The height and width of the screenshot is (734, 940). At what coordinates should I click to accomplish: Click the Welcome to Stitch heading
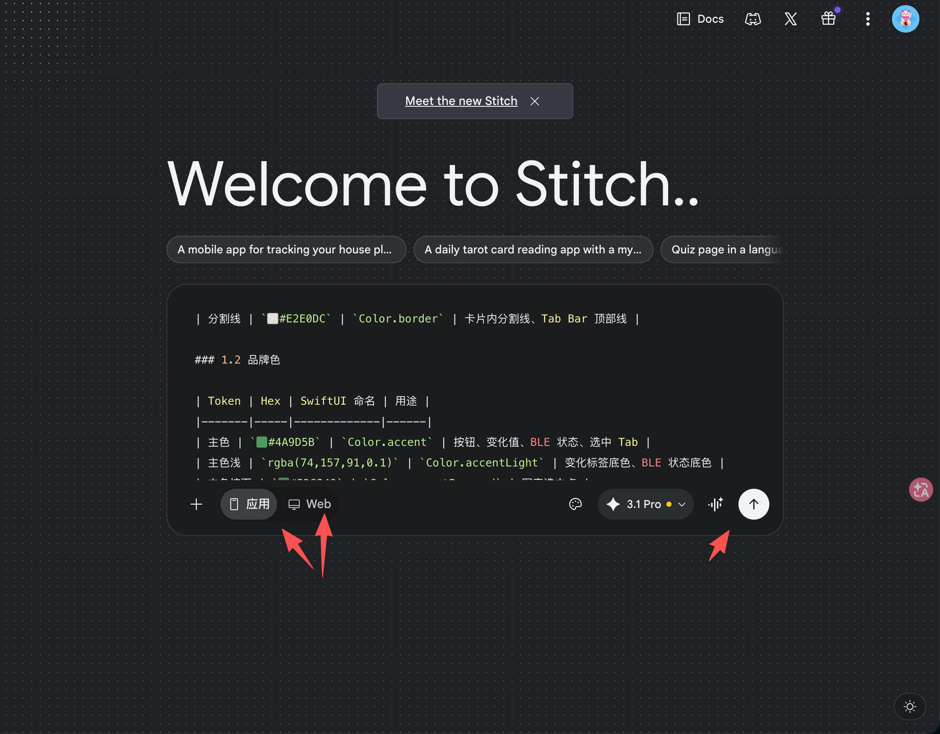click(x=433, y=184)
